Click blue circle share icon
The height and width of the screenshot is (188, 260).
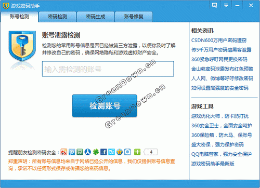pyautogui.click(x=127, y=152)
